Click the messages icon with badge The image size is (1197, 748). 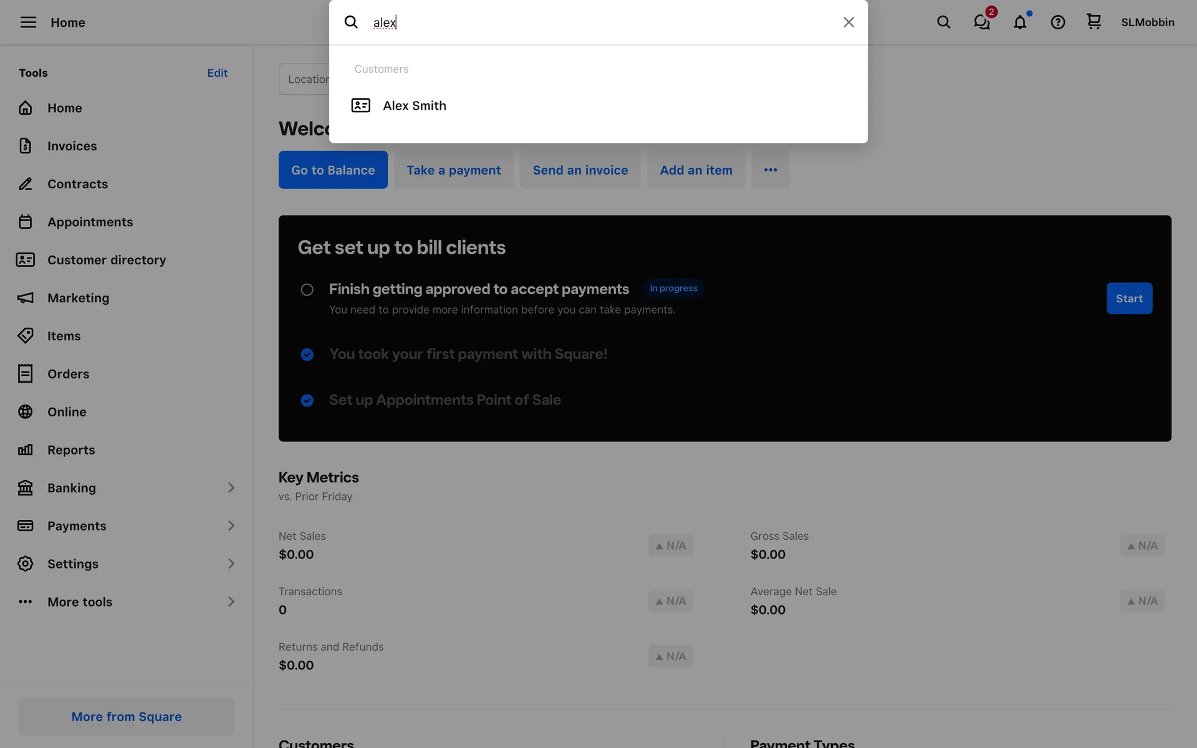pyautogui.click(x=982, y=22)
